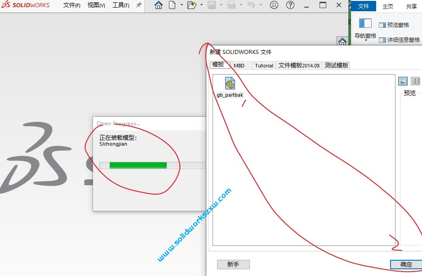This screenshot has width=422, height=276.
Task: Open the 工具(T) menu
Action: (x=121, y=5)
